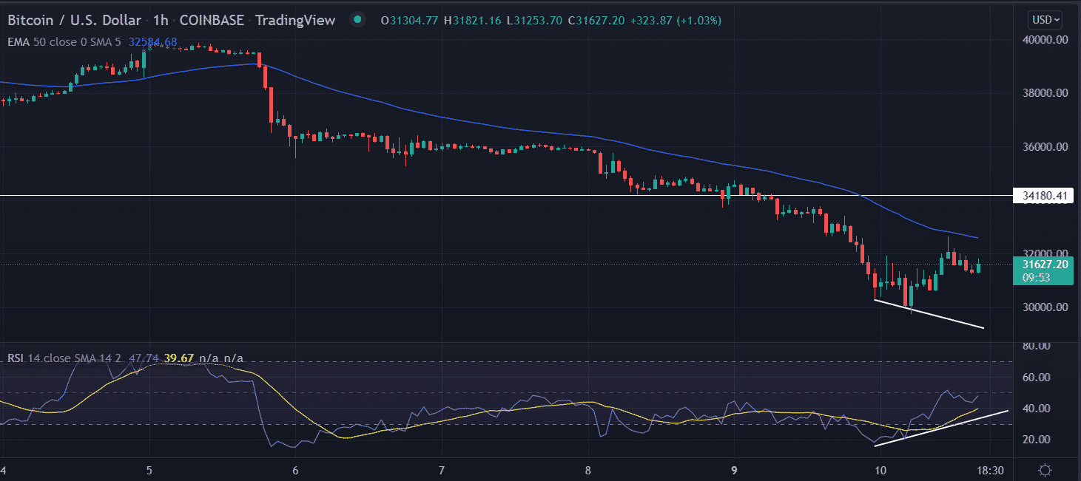Open chart settings gear icon
1081x481 pixels.
1045,470
